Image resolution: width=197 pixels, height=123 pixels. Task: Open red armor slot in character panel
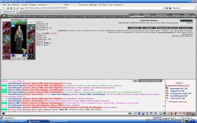[7, 49]
